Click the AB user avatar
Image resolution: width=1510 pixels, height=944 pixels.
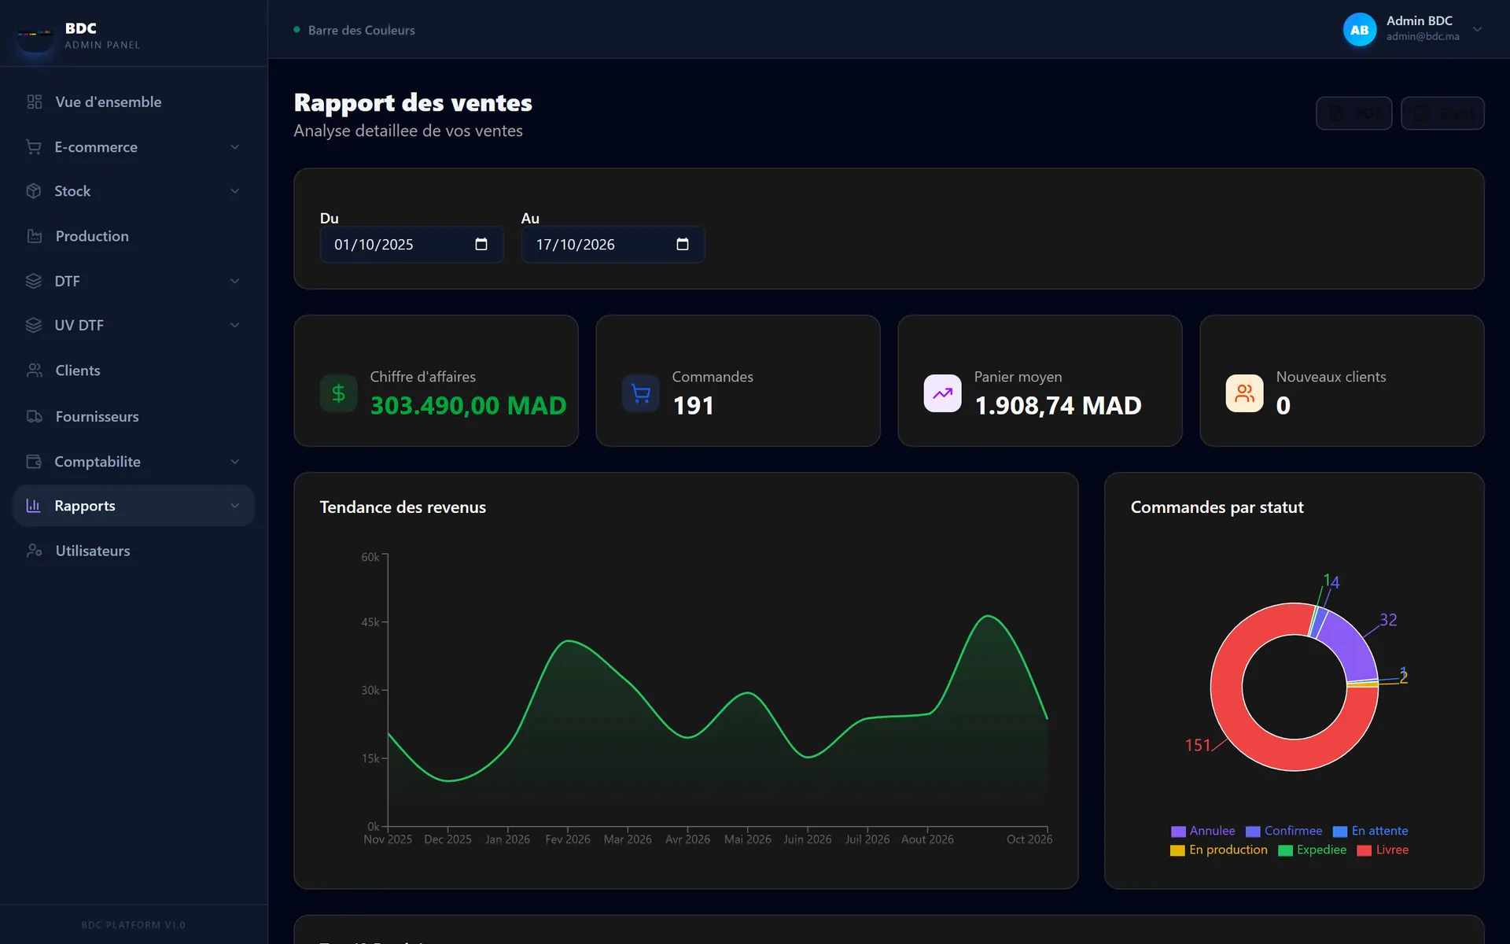pos(1360,30)
